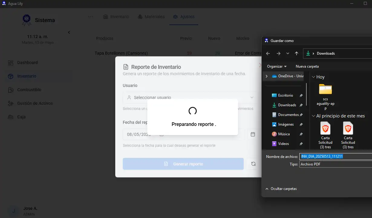Open the Organizar dropdown menu
The width and height of the screenshot is (372, 218).
pyautogui.click(x=276, y=66)
